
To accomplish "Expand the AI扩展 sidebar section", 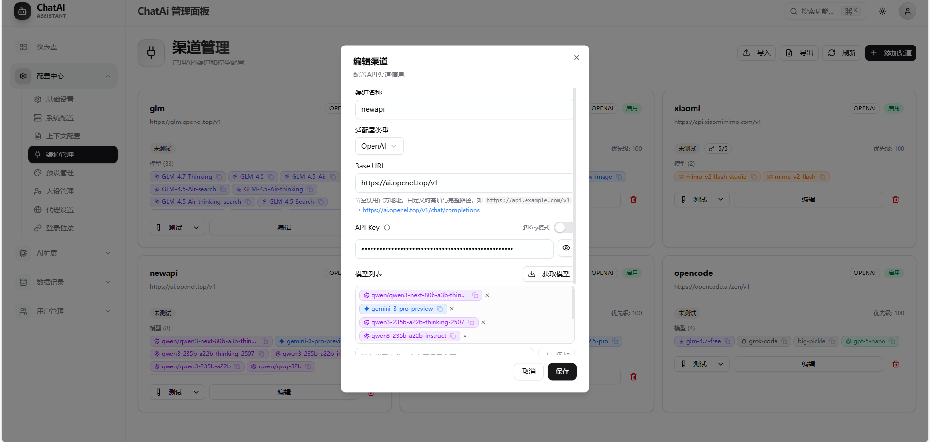I will 63,253.
